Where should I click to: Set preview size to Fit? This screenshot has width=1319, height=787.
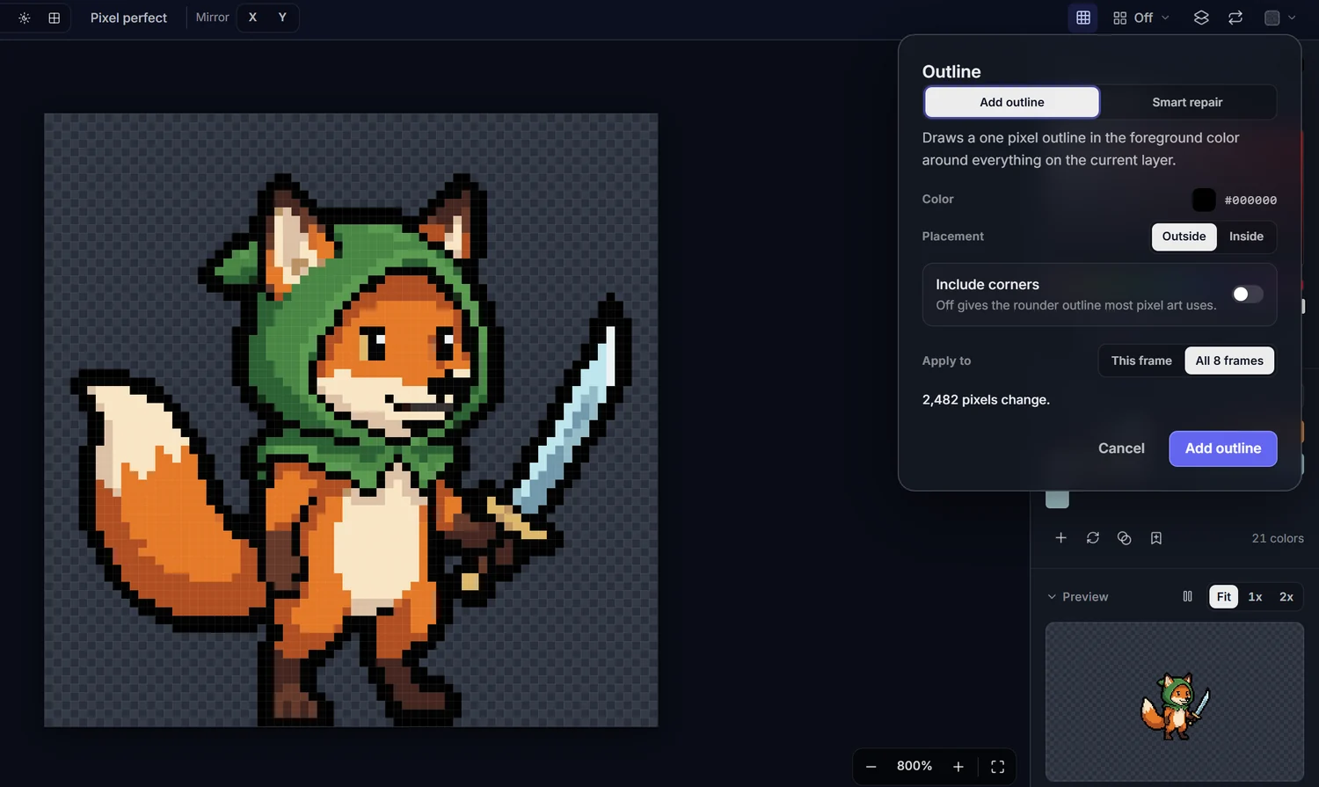click(1224, 597)
